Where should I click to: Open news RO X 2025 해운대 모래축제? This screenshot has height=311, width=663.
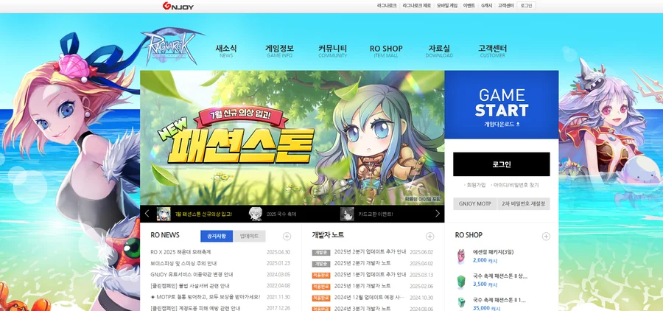[x=180, y=252]
